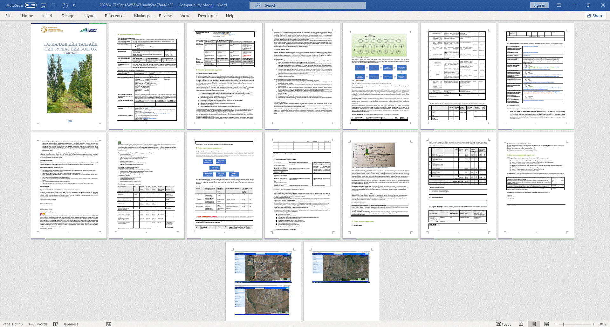Click the zoom in plus icon
Viewport: 610px width, 327px height.
[593, 324]
